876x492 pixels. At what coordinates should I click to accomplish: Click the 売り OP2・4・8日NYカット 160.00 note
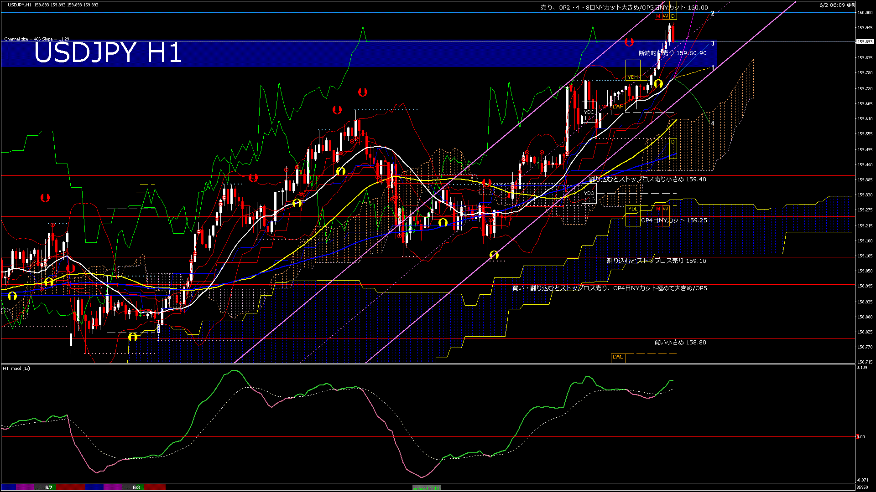(624, 7)
